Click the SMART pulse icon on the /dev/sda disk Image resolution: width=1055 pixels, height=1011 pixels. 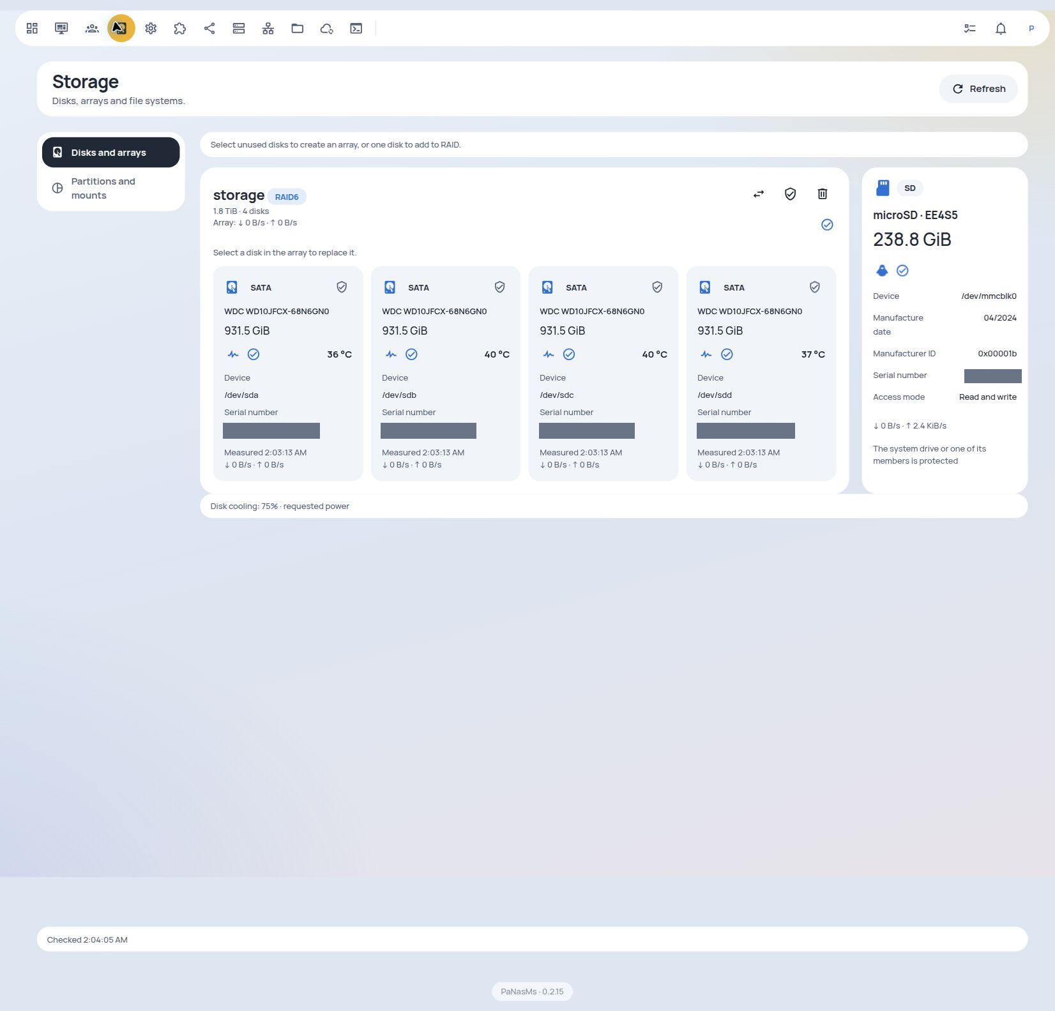point(233,354)
